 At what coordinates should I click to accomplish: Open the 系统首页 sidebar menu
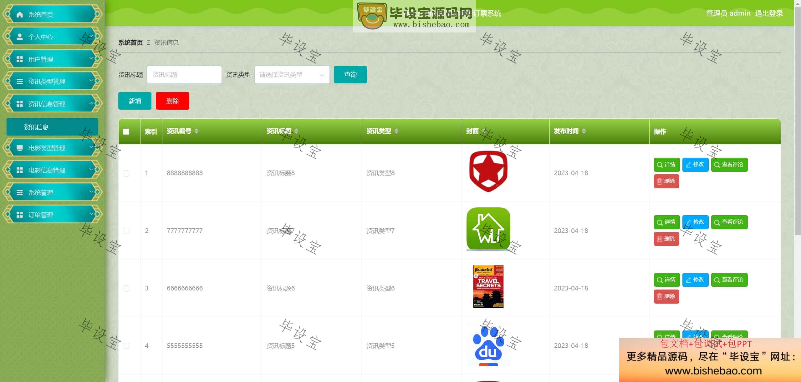click(x=52, y=14)
